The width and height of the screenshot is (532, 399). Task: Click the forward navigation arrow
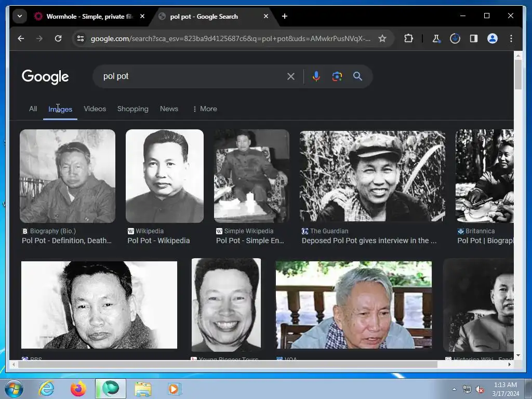pos(39,38)
